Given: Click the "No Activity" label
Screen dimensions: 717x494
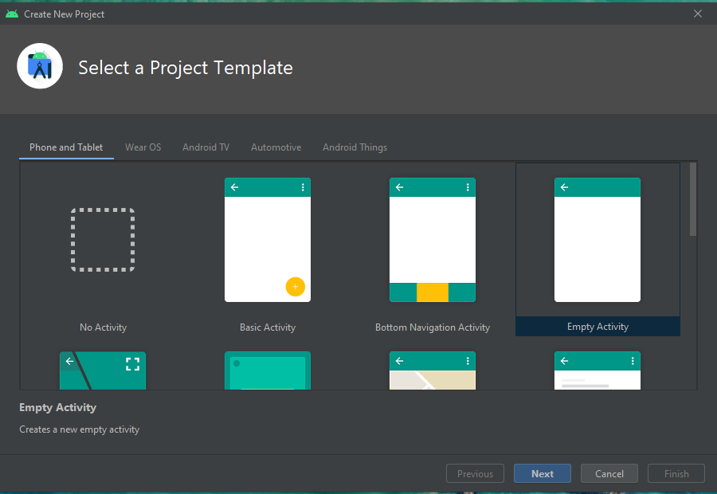Looking at the screenshot, I should tap(103, 327).
